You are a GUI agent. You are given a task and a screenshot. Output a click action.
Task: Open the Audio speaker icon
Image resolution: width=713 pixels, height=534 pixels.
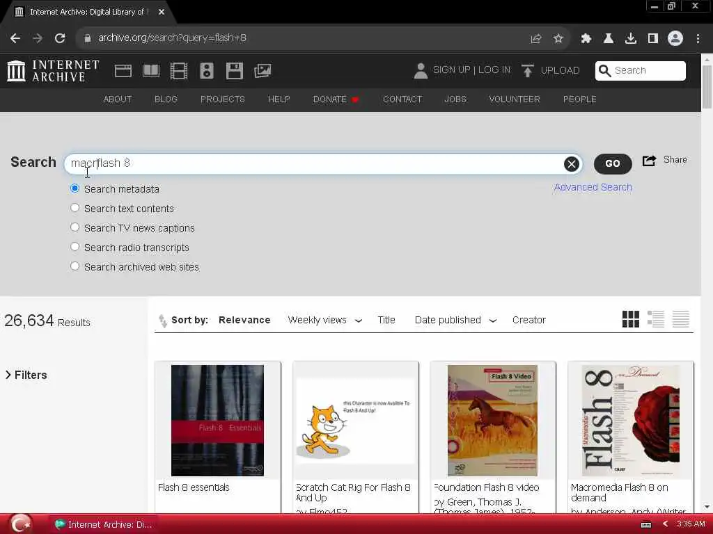[206, 71]
